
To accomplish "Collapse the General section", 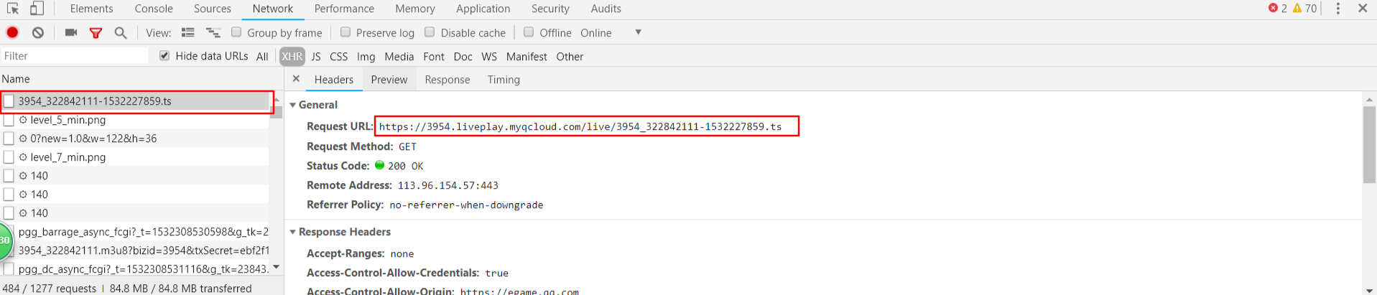I will [292, 105].
